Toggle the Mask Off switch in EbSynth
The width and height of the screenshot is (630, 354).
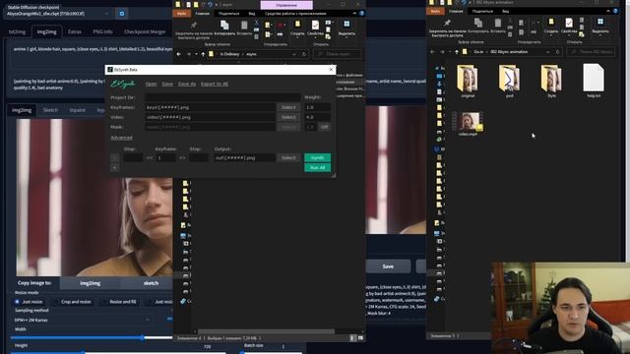click(x=325, y=127)
